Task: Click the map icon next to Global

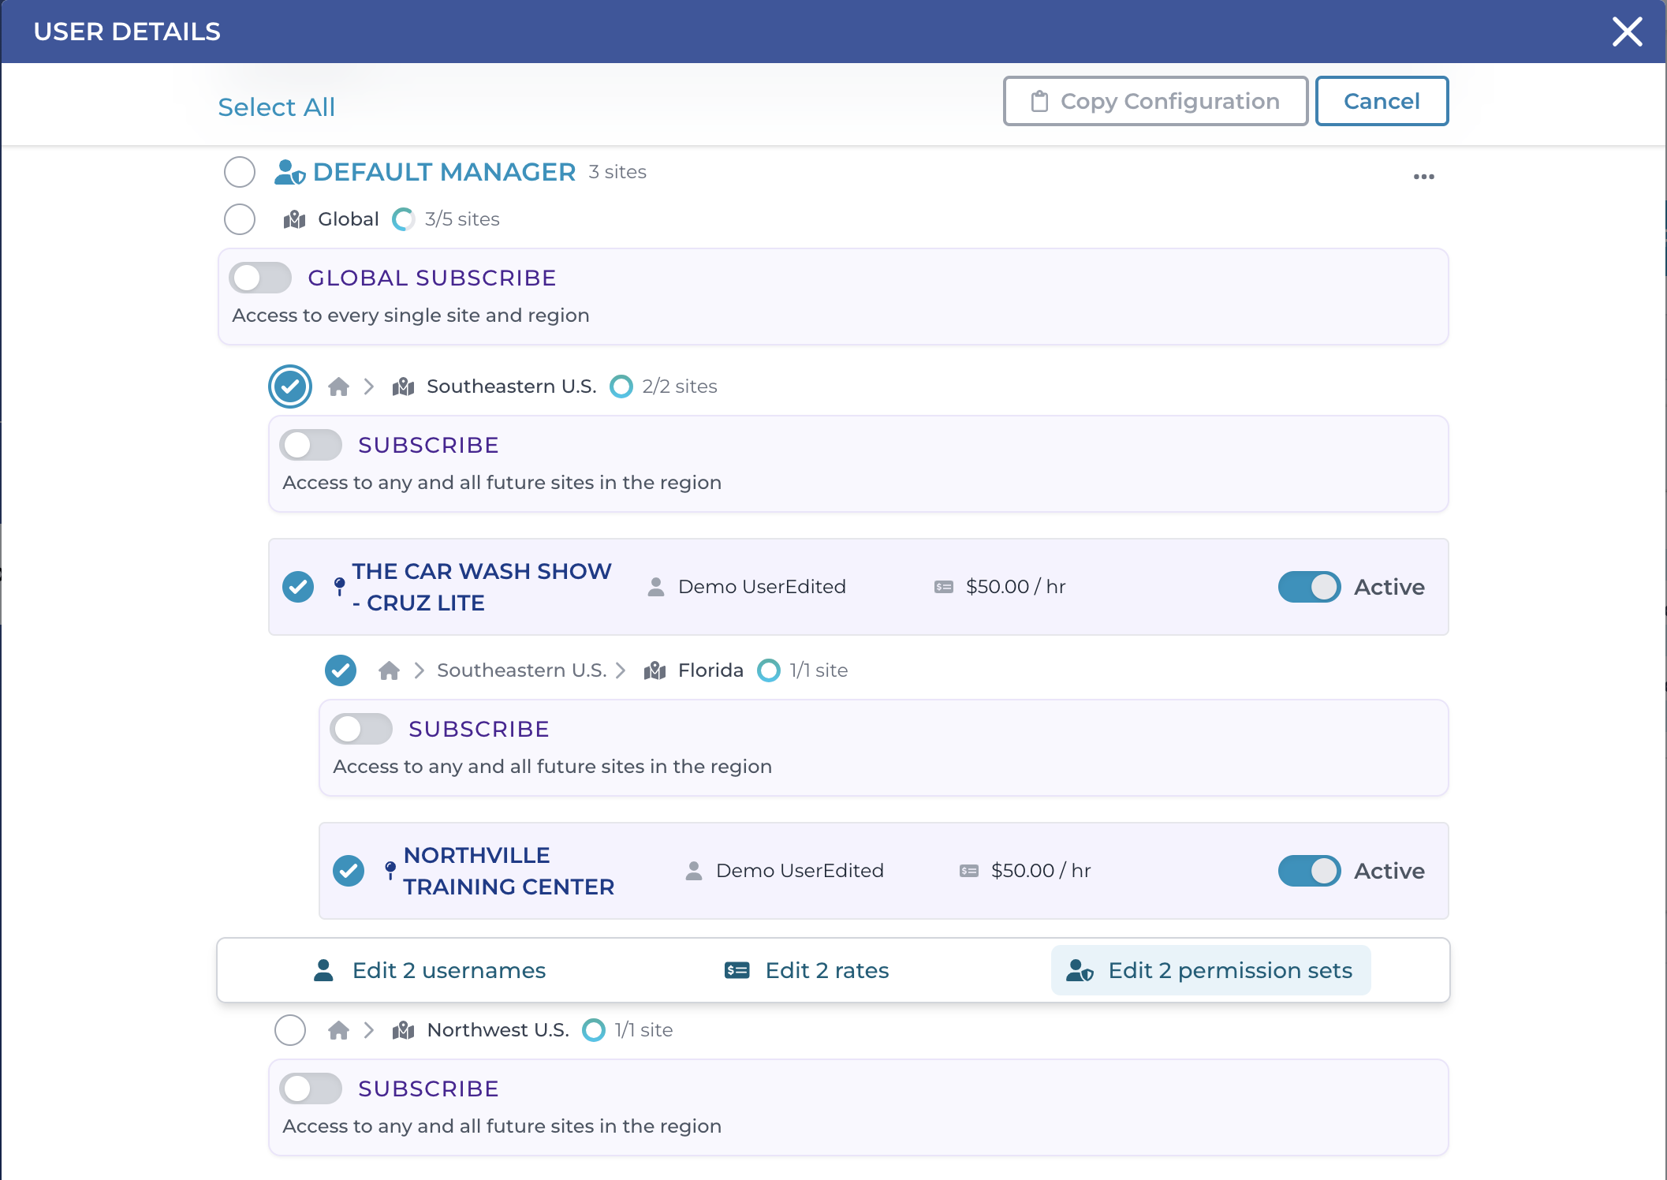Action: click(x=293, y=219)
